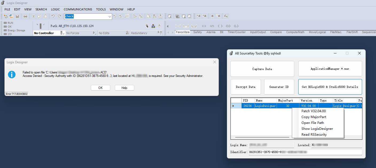Acknowledge the error by clicking OK

(x=100, y=88)
